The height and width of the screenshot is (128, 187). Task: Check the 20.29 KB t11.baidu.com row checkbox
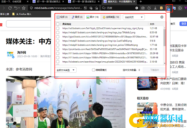tap(58, 53)
